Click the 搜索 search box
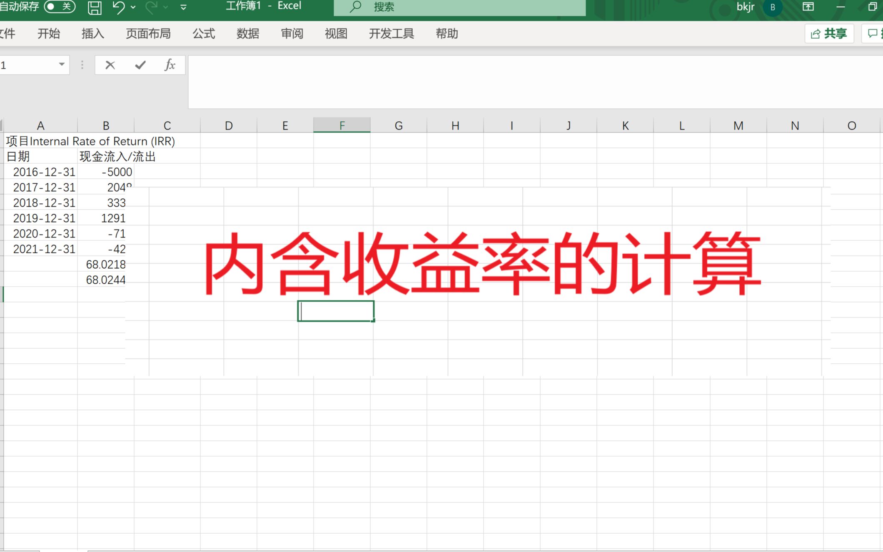 coord(459,7)
